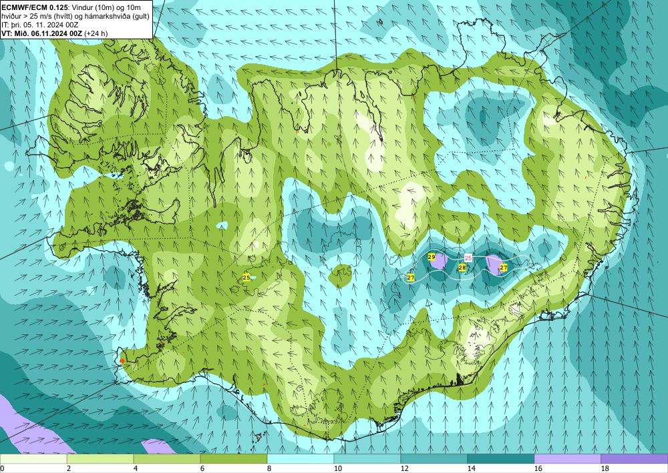Viewport: 668px width, 473px height.
Task: Pick the darker purple swatch above 18 m/s
Action: 635,458
